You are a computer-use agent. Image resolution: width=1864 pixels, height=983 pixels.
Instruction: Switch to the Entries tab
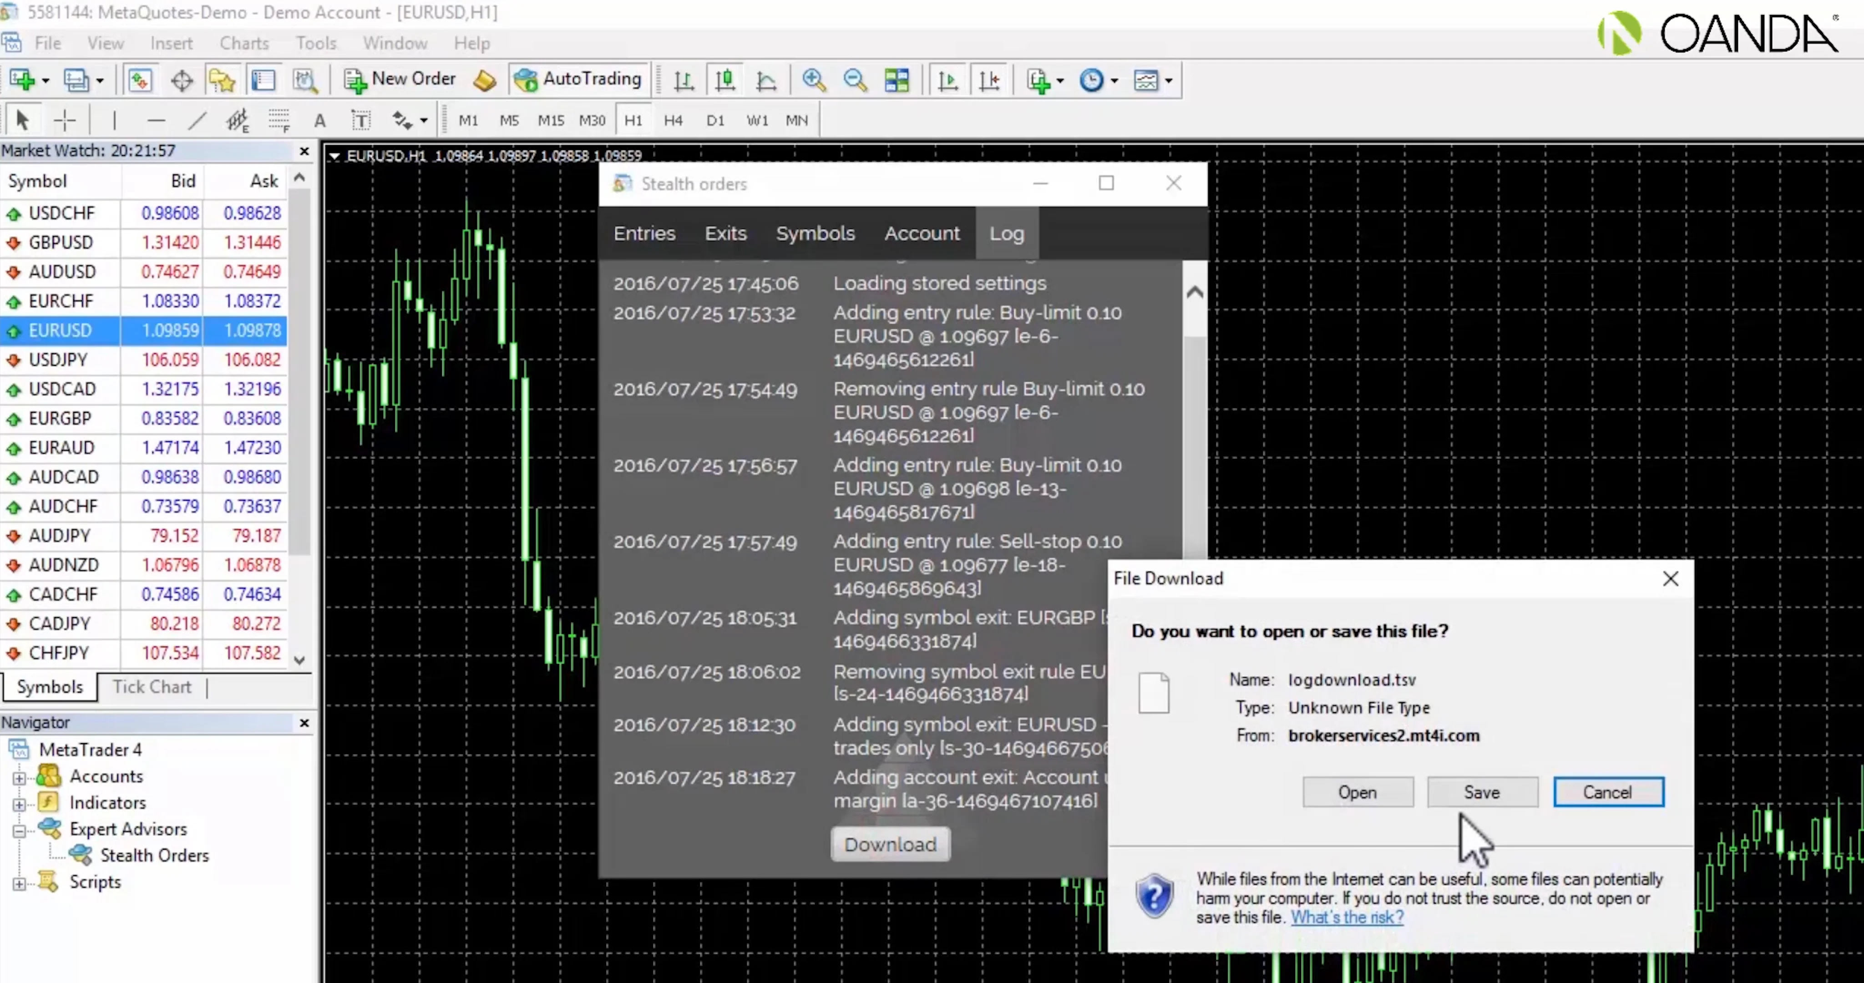pyautogui.click(x=644, y=233)
